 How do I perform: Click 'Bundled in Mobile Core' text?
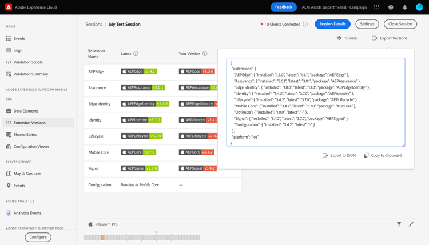click(140, 185)
